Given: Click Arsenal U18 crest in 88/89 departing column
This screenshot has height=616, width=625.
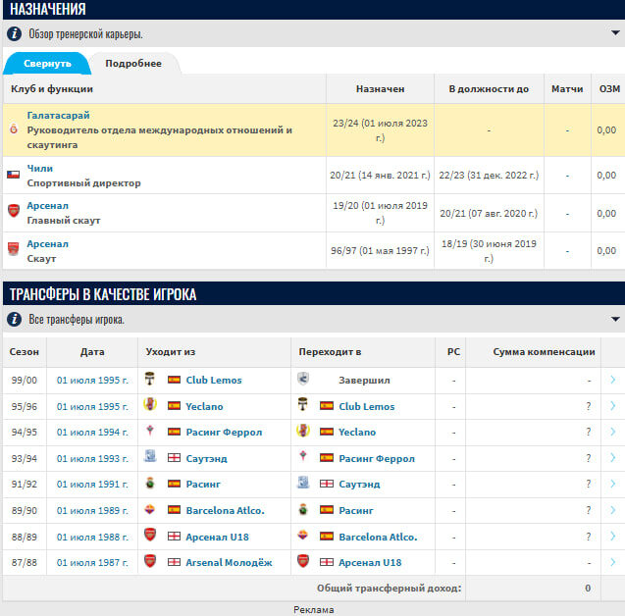Looking at the screenshot, I should coord(150,535).
